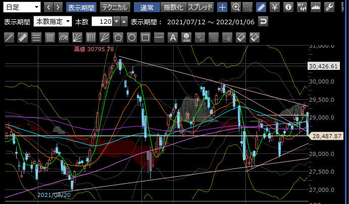The image size is (349, 204).
Task: Toggle the crosshair cursor button
Action: coord(222,7)
